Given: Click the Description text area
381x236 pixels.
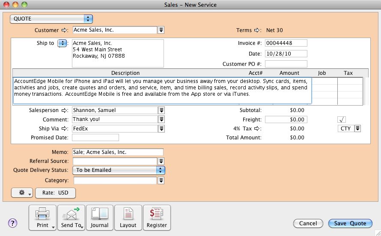Looking at the screenshot, I should click(x=162, y=91).
